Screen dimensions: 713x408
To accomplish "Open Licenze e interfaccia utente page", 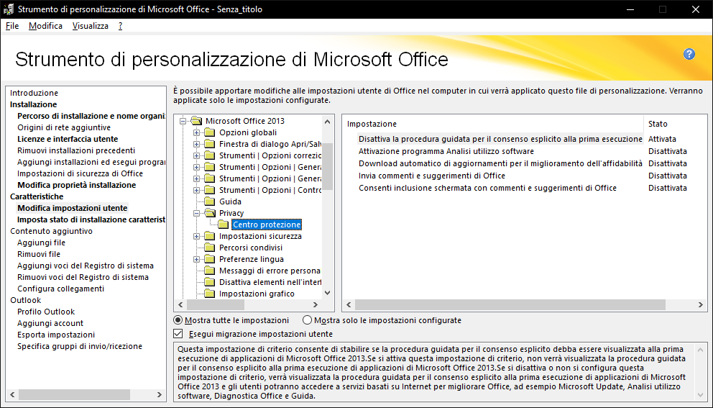I will (68, 139).
